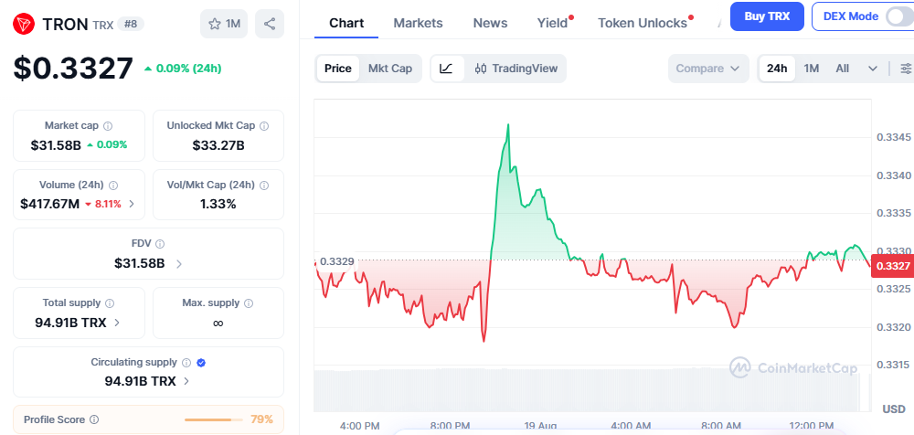
Task: Click the 1.33% Vol/Mkt Cap value
Action: pos(218,204)
